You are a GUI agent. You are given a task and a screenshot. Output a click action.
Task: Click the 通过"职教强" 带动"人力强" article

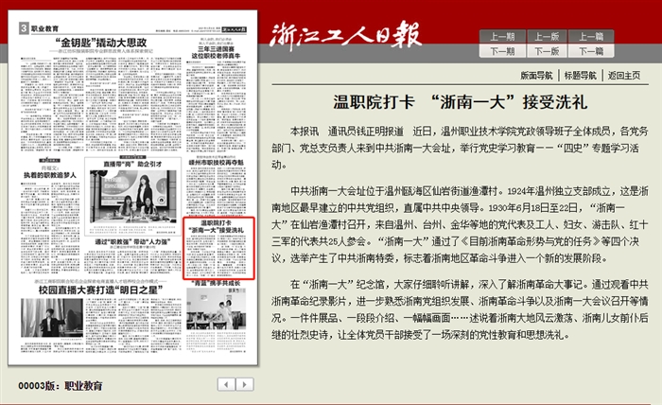[x=137, y=241]
